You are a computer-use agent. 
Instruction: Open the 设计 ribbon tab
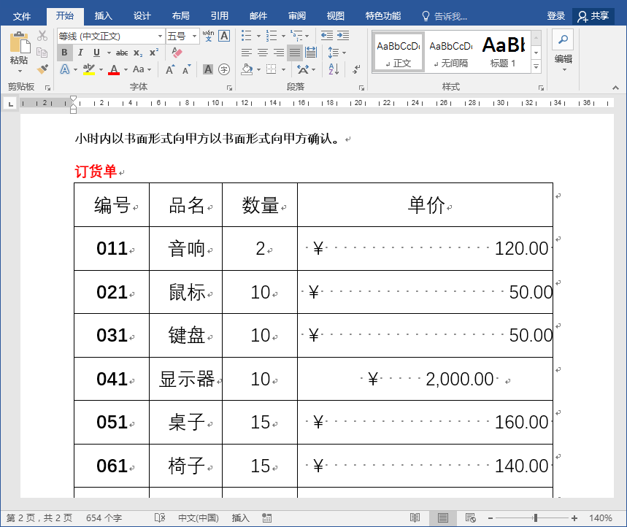point(141,15)
